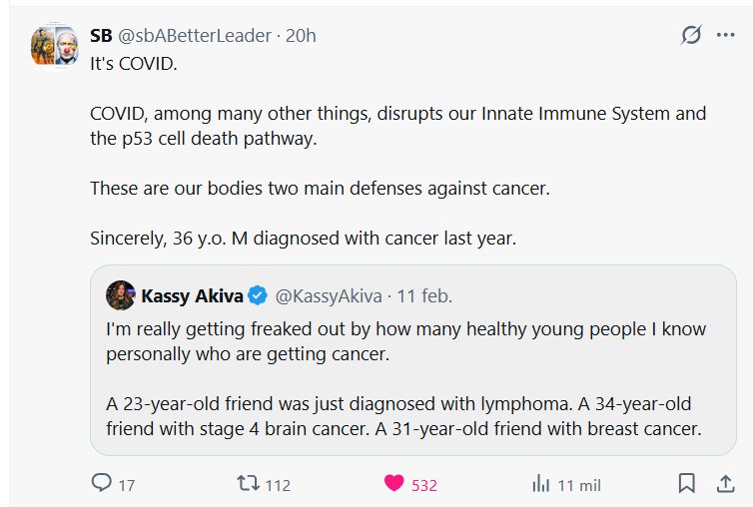Visit the @sbABetterLeader handle link
This screenshot has width=753, height=507.
click(198, 35)
